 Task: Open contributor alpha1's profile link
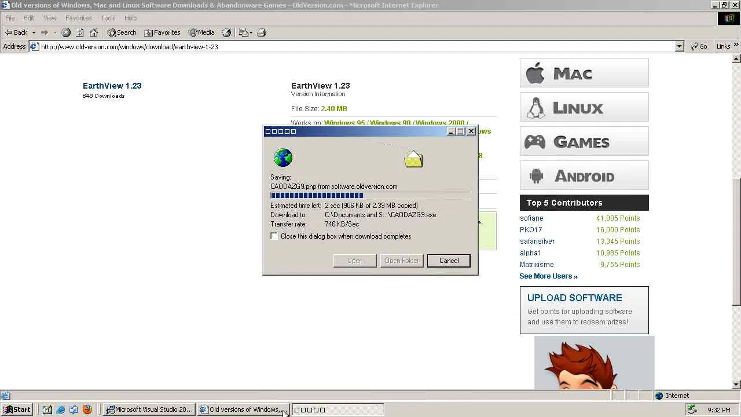coord(530,253)
